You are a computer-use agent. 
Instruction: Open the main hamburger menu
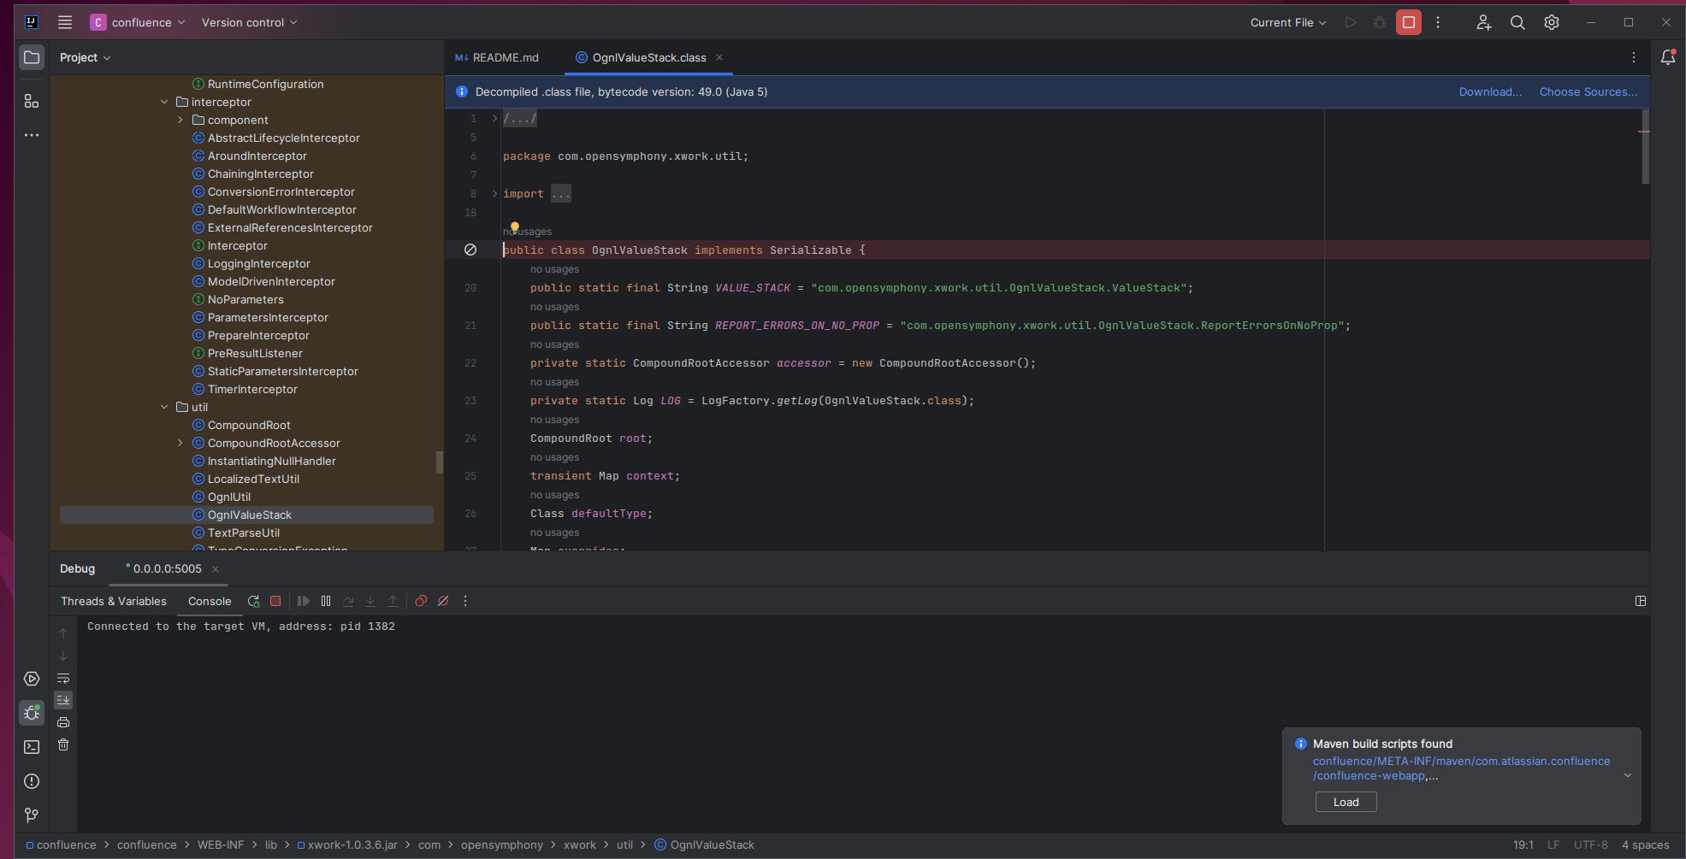[65, 22]
